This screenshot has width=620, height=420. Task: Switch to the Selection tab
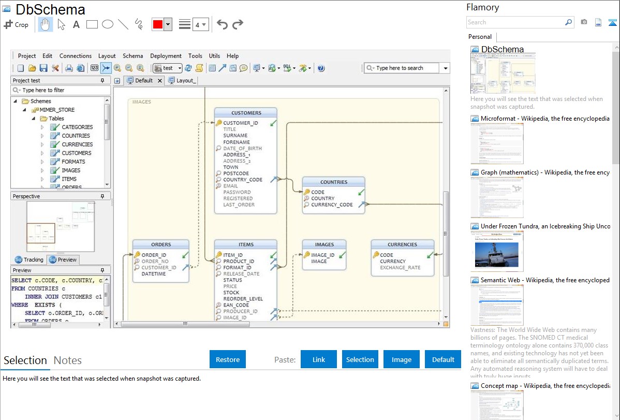point(25,360)
